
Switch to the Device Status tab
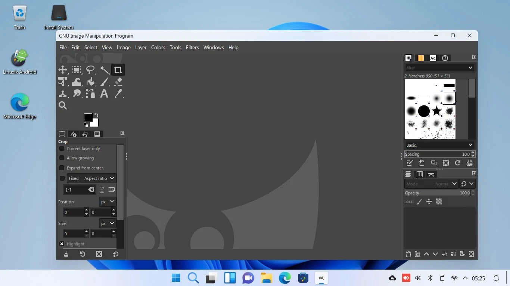(x=74, y=134)
